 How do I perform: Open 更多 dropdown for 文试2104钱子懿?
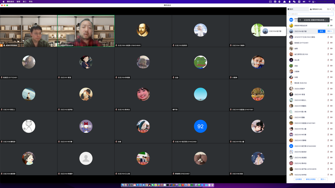(x=330, y=31)
